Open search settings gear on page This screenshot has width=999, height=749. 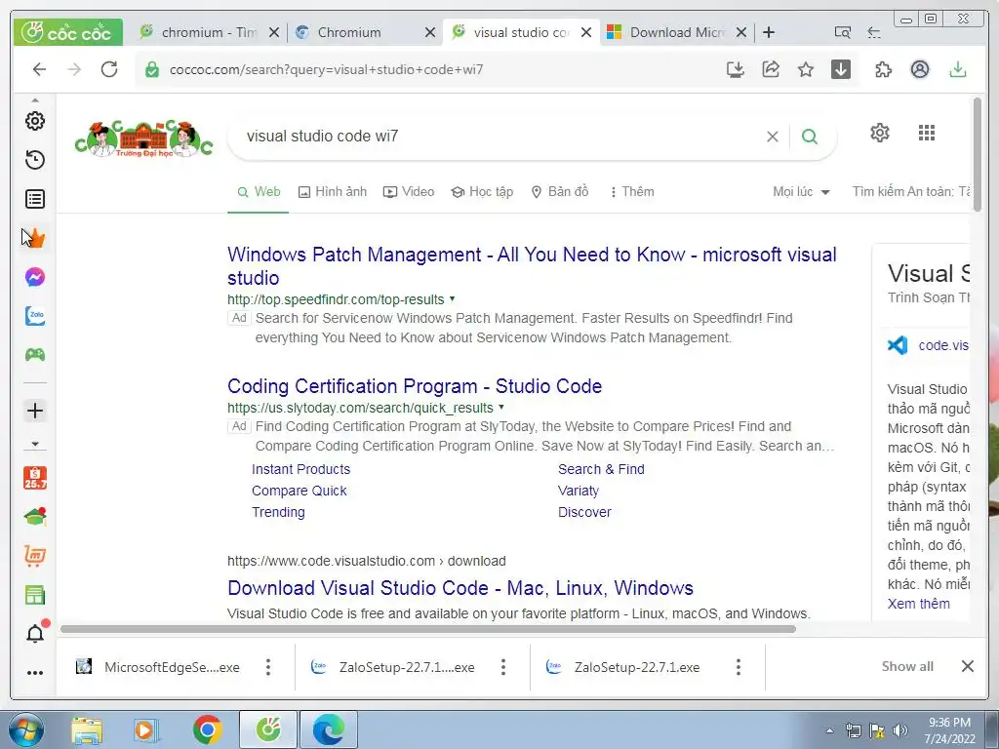880,133
